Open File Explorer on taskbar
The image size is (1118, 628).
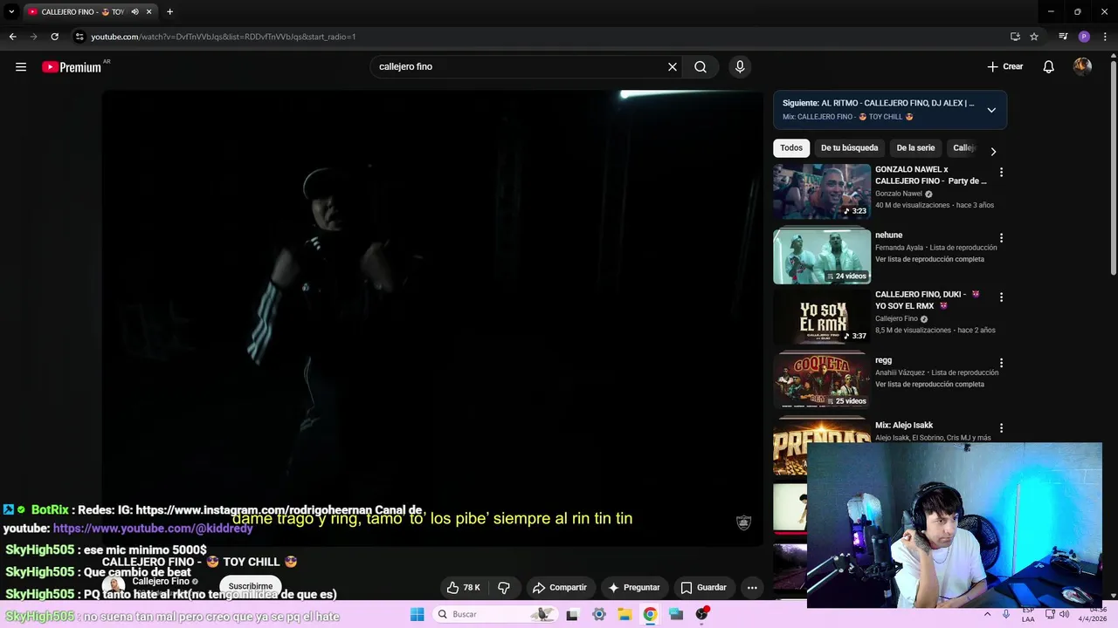pos(625,614)
